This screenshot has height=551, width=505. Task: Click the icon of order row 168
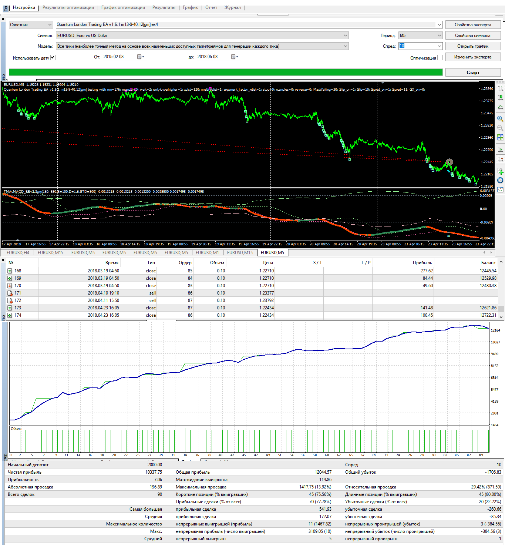tap(10, 271)
